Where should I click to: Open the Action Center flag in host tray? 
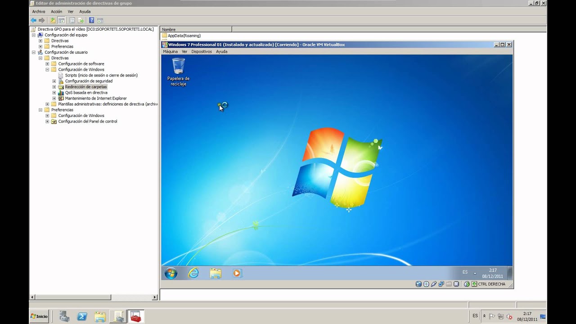pos(492,316)
